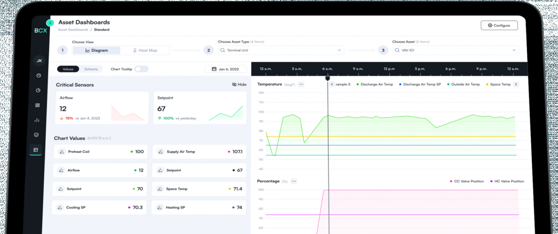Click the Configure button

pyautogui.click(x=499, y=25)
